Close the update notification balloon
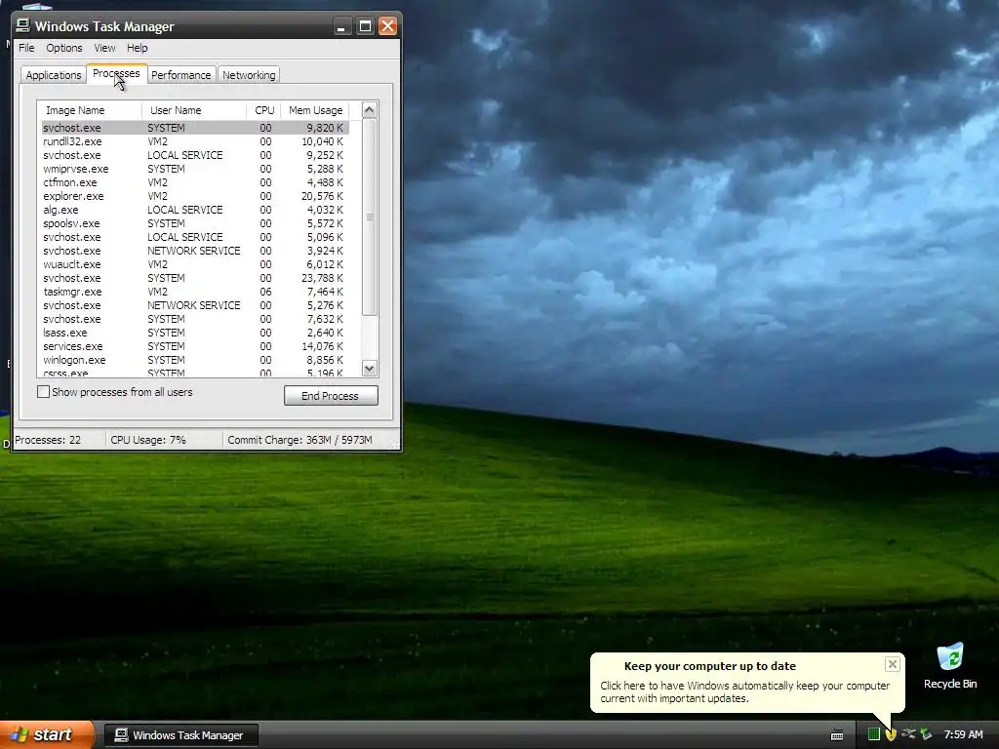This screenshot has width=999, height=749. [x=892, y=664]
